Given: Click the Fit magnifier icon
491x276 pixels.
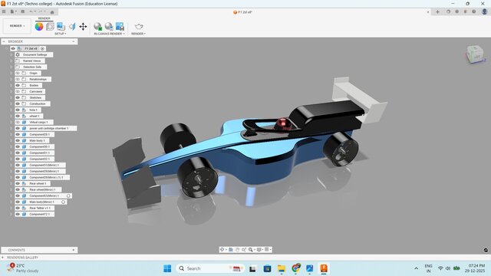Looking at the screenshot, I should tap(251, 249).
